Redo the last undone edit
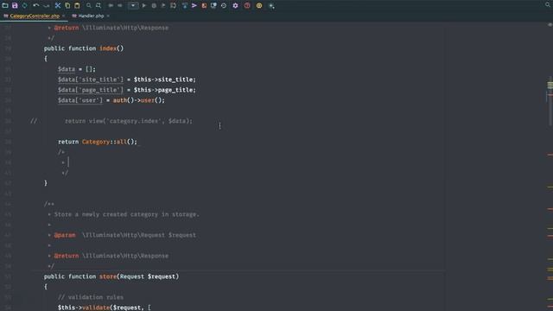The width and height of the screenshot is (553, 311). pyautogui.click(x=46, y=6)
